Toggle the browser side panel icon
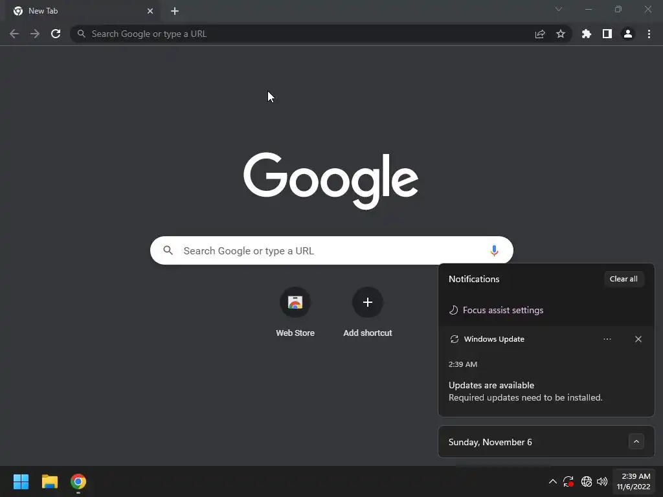Screen dimensions: 663x497 tap(607, 34)
